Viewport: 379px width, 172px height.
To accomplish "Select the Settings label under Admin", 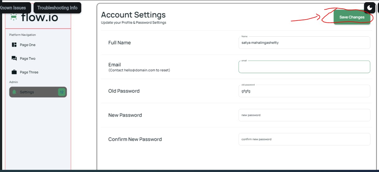I will (x=27, y=92).
